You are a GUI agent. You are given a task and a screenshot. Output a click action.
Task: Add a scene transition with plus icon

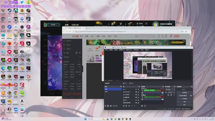(x=168, y=95)
